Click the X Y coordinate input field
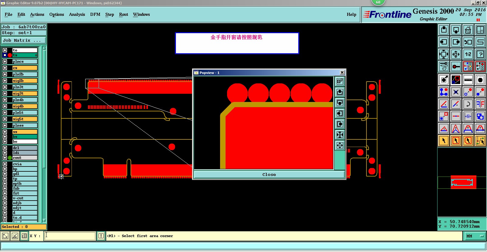 [70, 236]
